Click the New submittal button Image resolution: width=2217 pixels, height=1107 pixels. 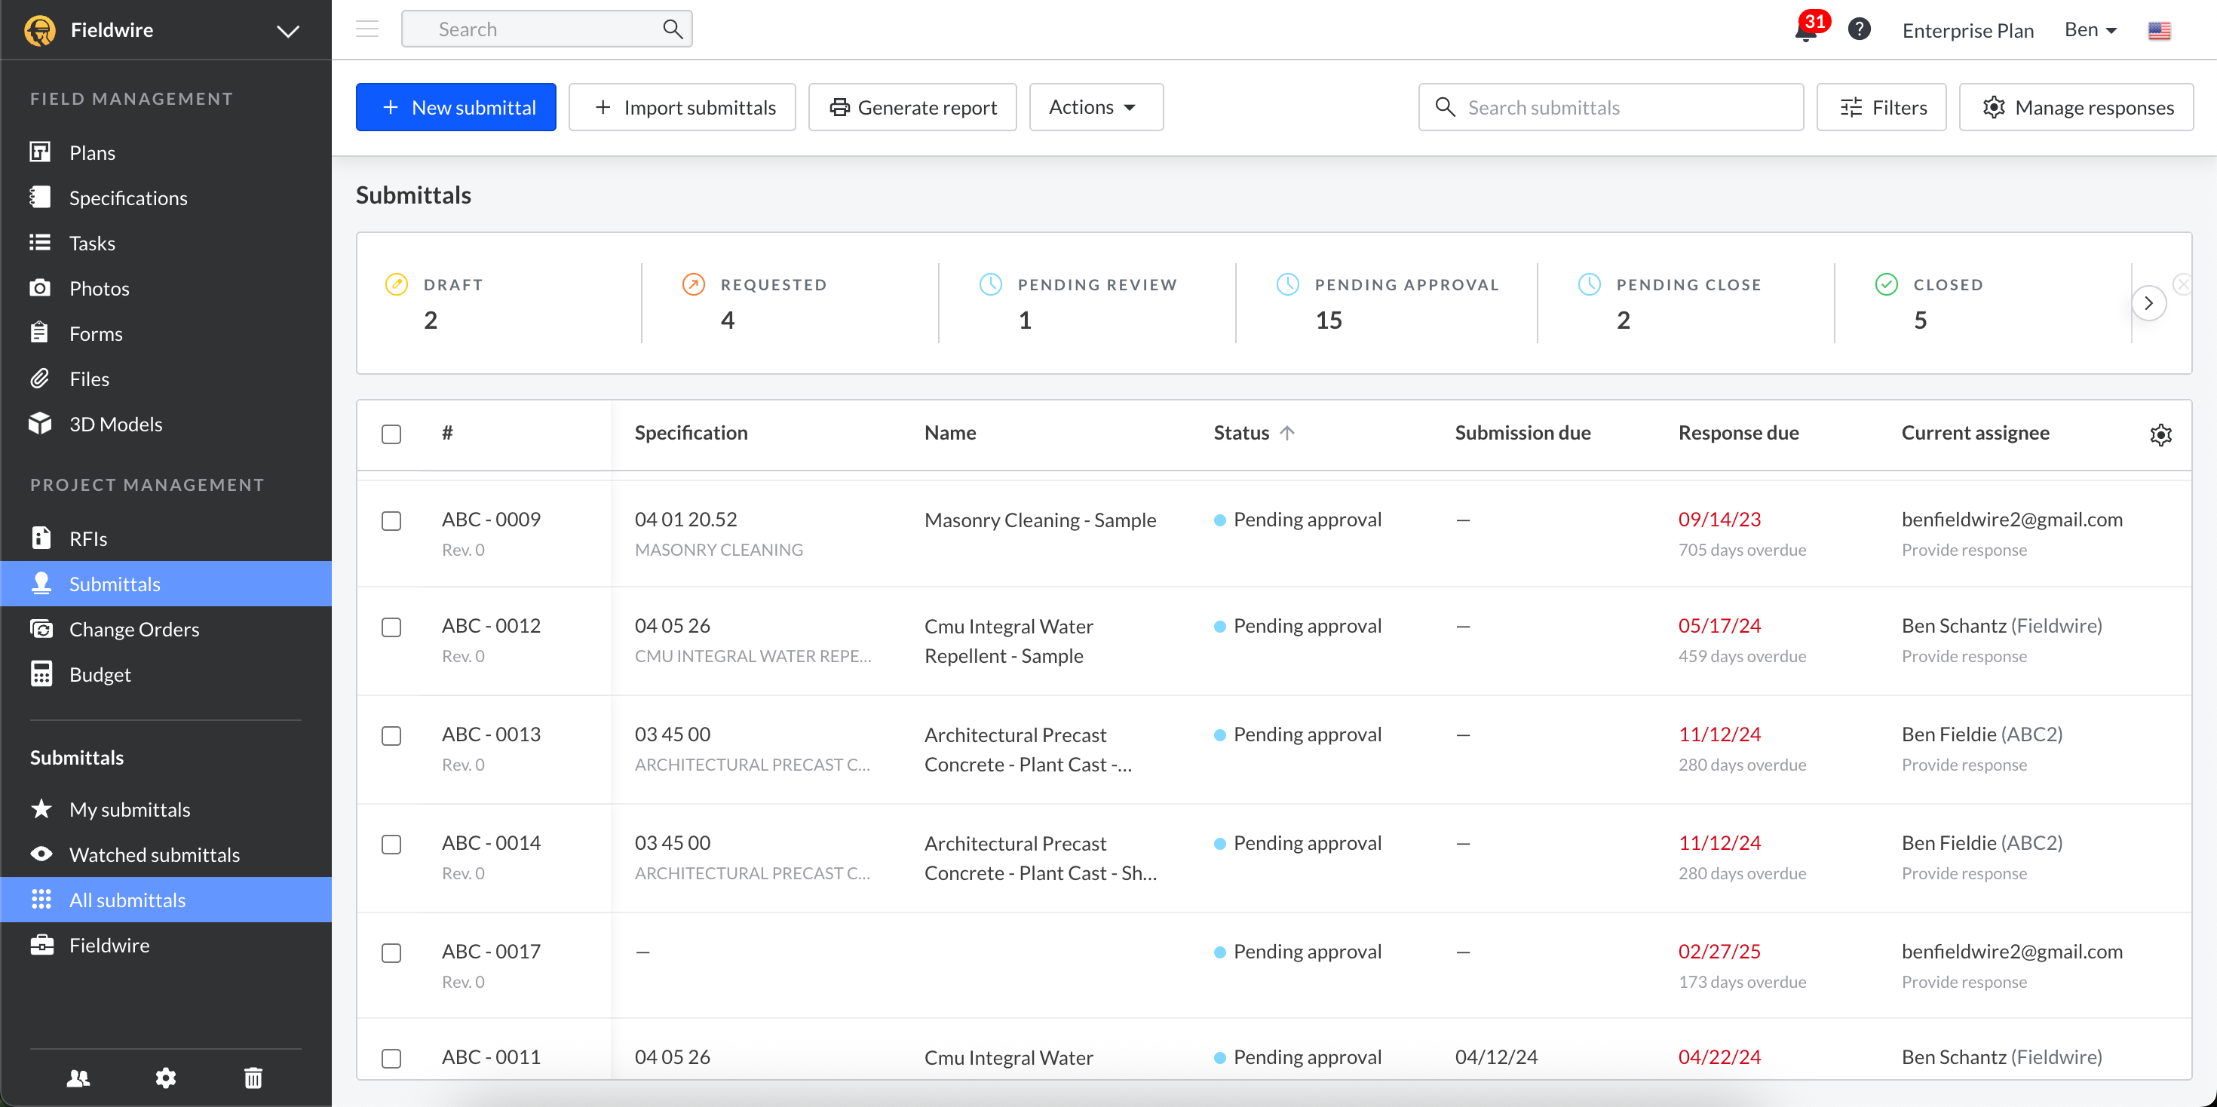point(455,108)
